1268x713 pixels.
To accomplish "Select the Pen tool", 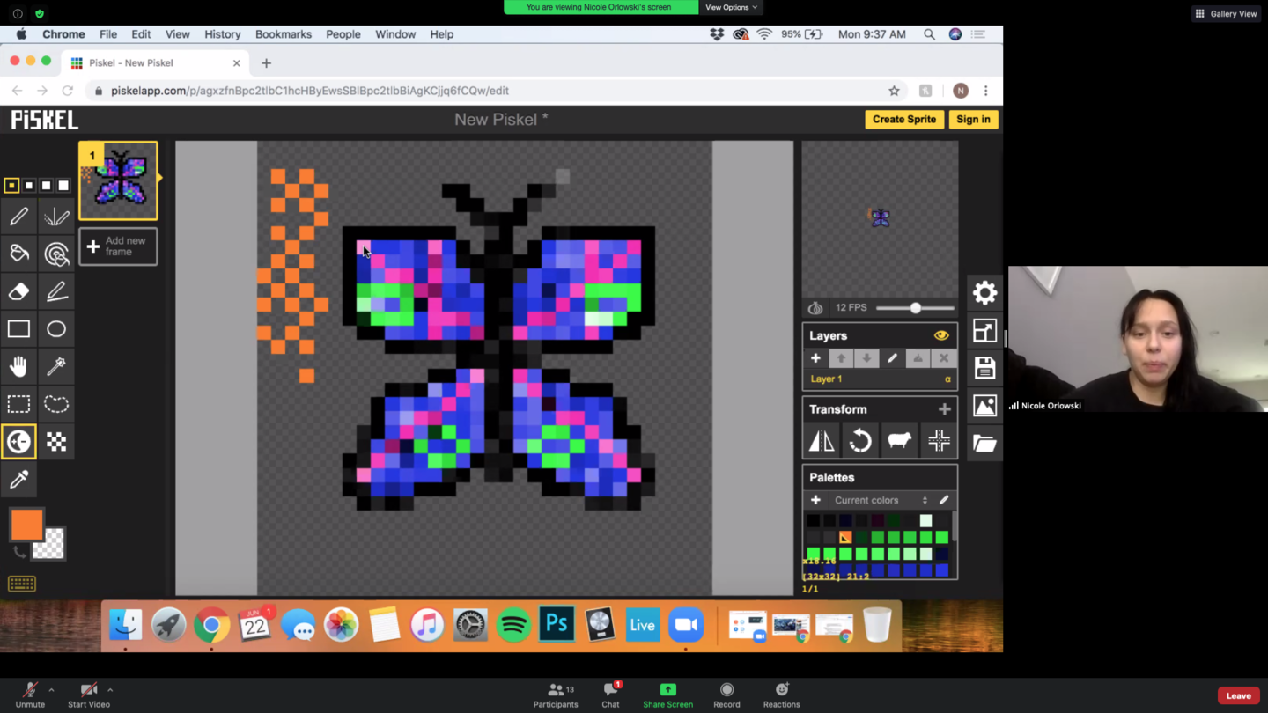I will click(18, 217).
